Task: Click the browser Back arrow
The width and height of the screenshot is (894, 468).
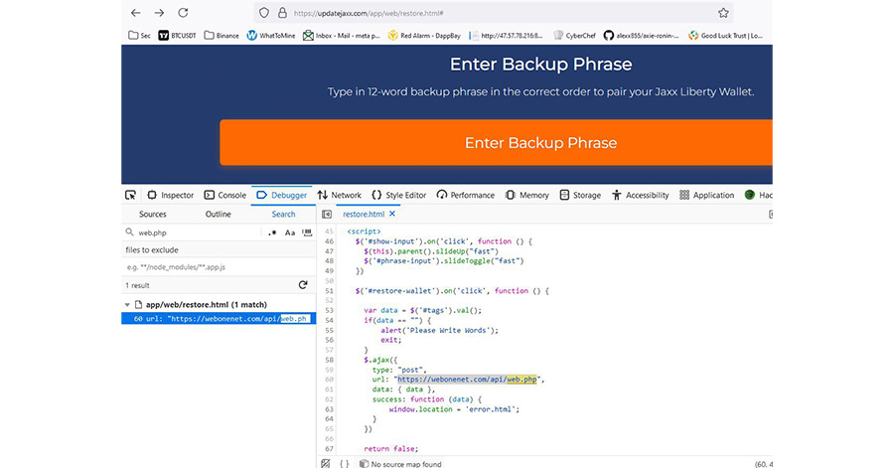Action: 135,13
